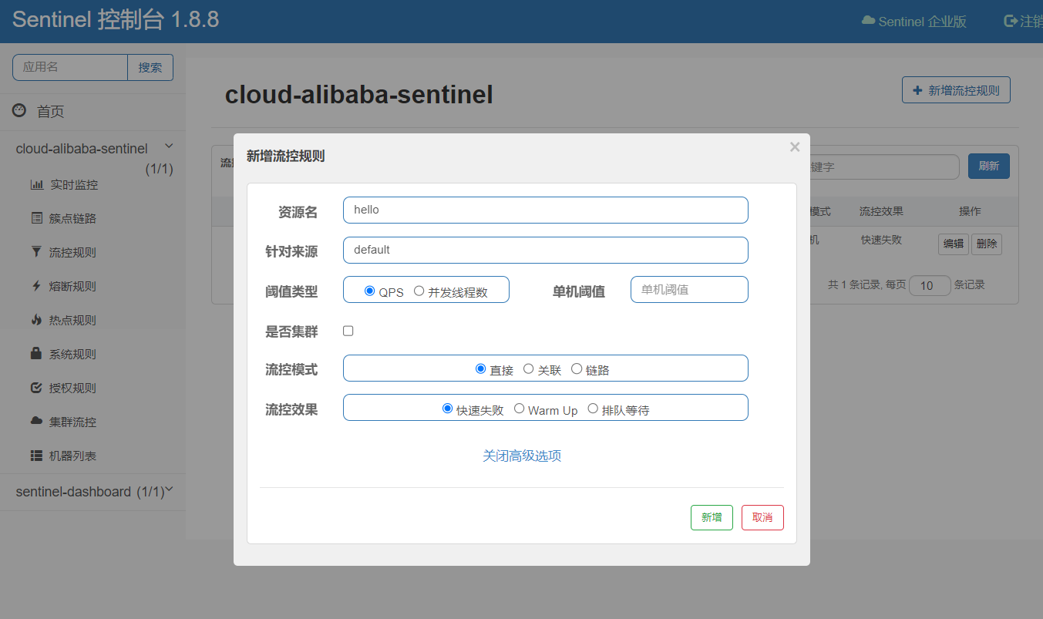This screenshot has height=619, width=1043.
Task: Expand the sentinel-dashboard app entry
Action: (x=169, y=489)
